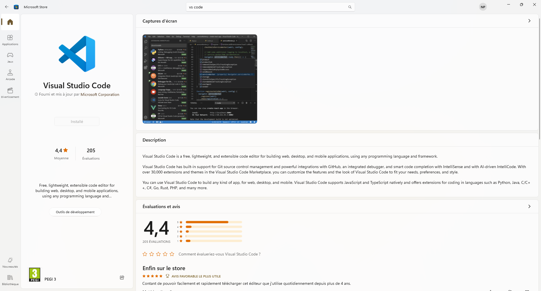Click the share icon near PEGI 3

coord(122,277)
